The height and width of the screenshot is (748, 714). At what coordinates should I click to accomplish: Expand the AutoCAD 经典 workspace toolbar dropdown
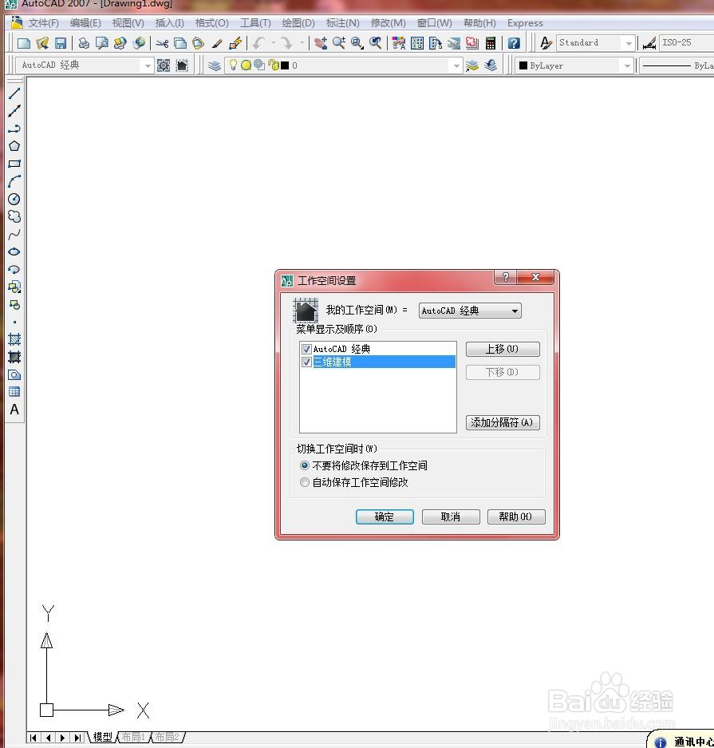148,65
